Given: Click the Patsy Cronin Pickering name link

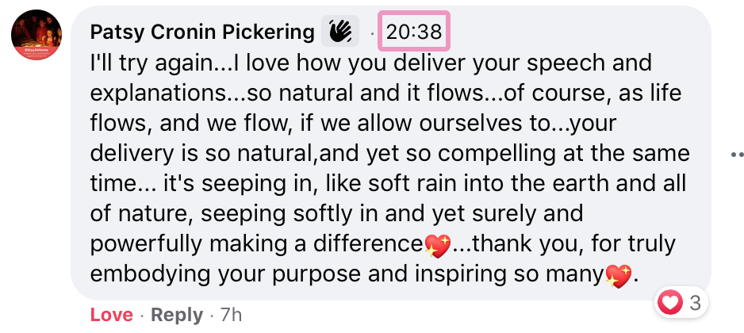Looking at the screenshot, I should point(202,33).
